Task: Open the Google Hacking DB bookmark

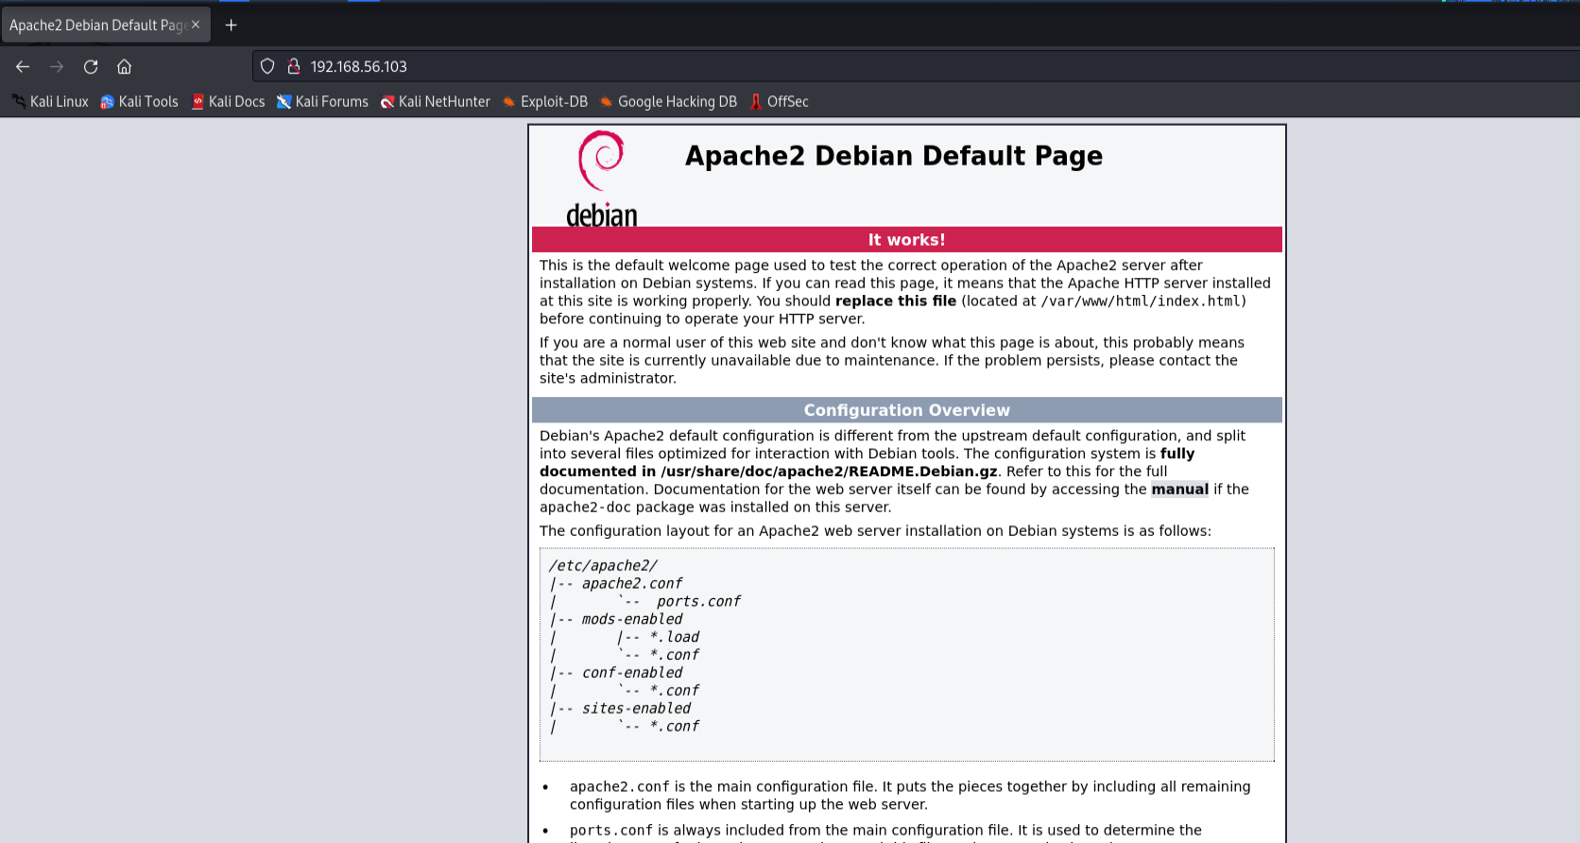Action: [x=668, y=102]
